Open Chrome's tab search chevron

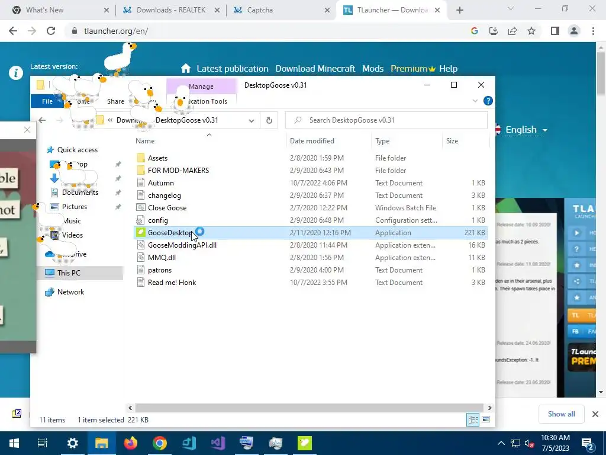tap(511, 8)
